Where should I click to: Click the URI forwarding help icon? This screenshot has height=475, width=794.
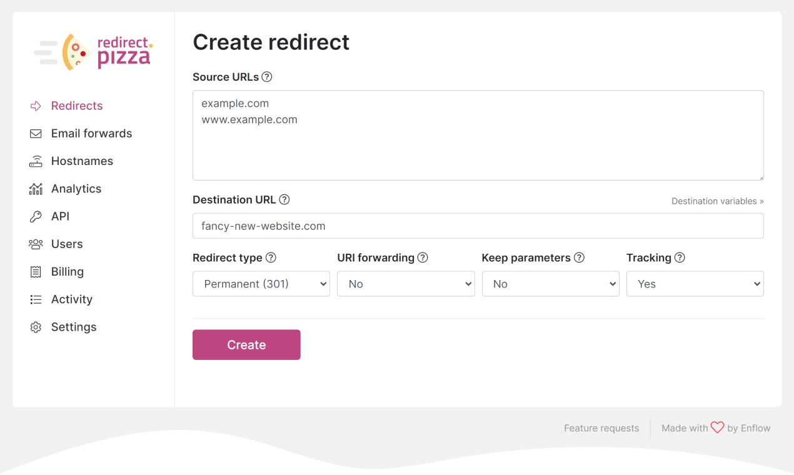point(423,257)
